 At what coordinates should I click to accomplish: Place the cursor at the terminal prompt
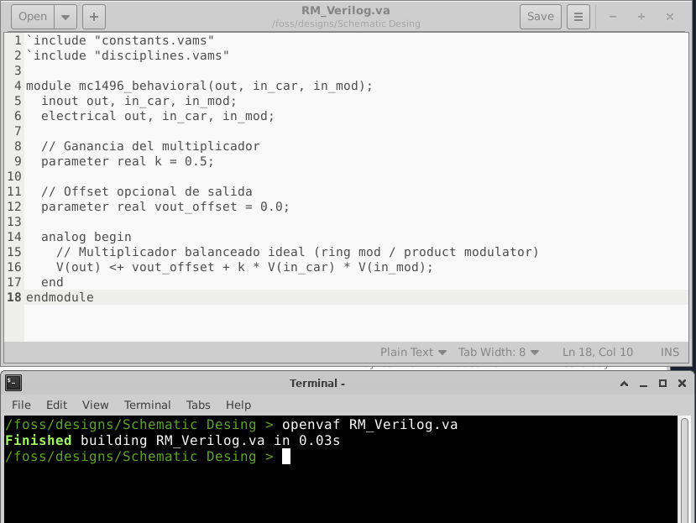pos(285,456)
